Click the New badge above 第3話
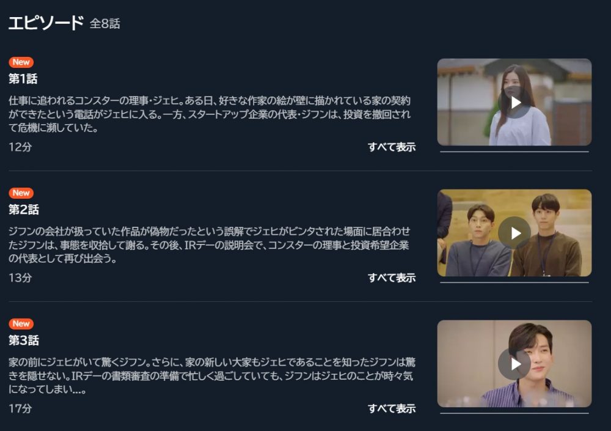 [x=21, y=323]
